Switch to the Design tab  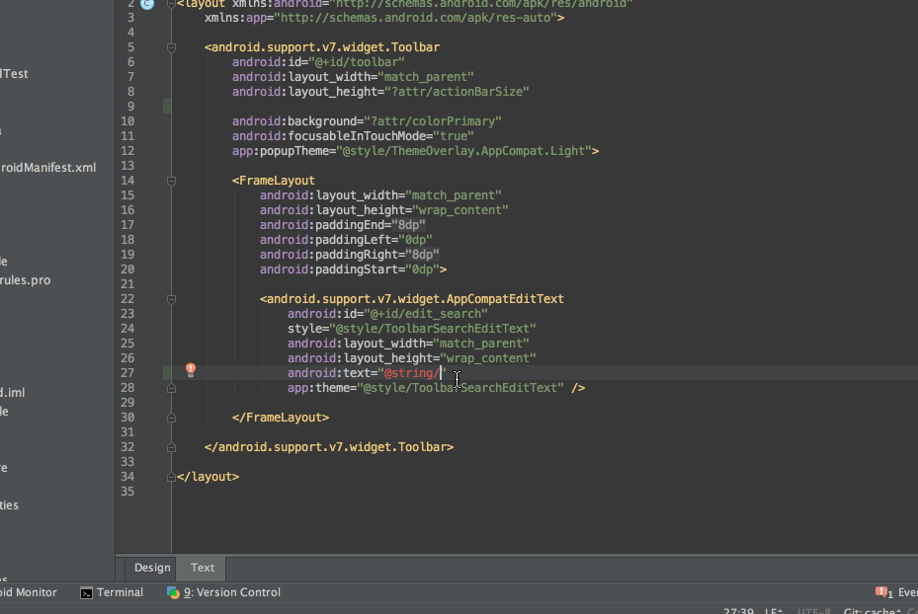coord(151,568)
